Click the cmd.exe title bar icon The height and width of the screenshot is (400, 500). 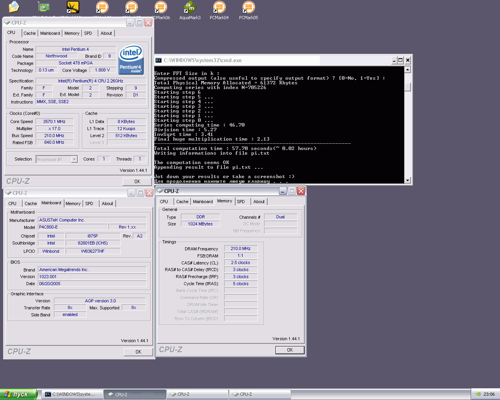159,60
